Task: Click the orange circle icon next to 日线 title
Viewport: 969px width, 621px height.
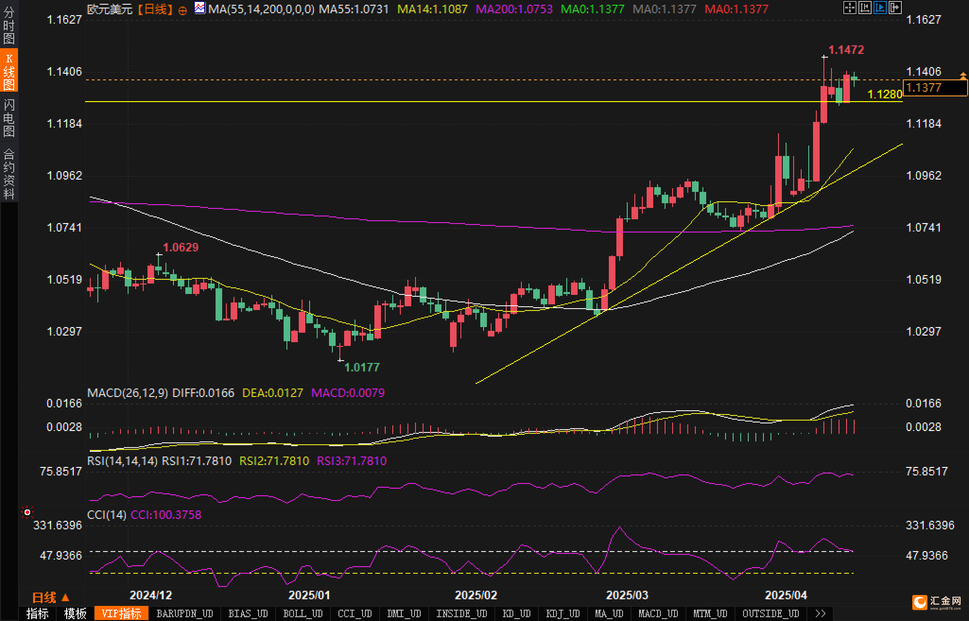Action: 182,10
